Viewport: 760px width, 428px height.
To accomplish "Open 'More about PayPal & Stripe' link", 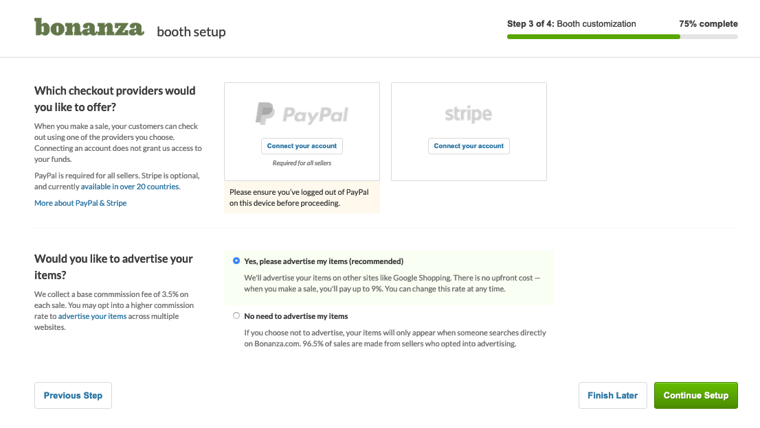I will tap(80, 203).
